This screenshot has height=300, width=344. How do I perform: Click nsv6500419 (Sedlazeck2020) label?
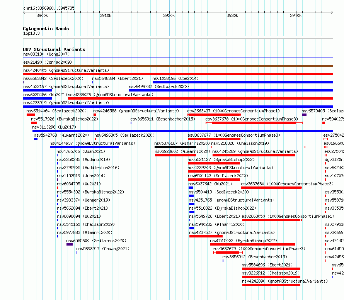tap(219, 192)
